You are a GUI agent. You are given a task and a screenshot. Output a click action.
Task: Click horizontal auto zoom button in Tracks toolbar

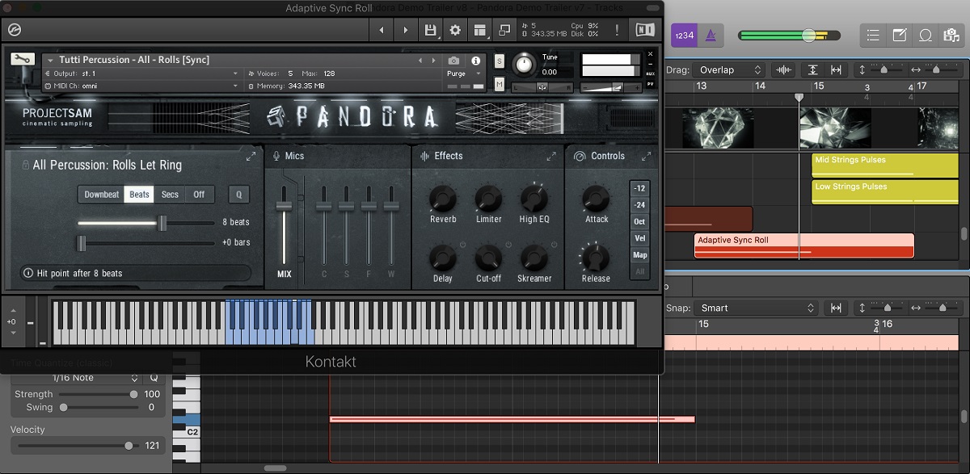835,70
